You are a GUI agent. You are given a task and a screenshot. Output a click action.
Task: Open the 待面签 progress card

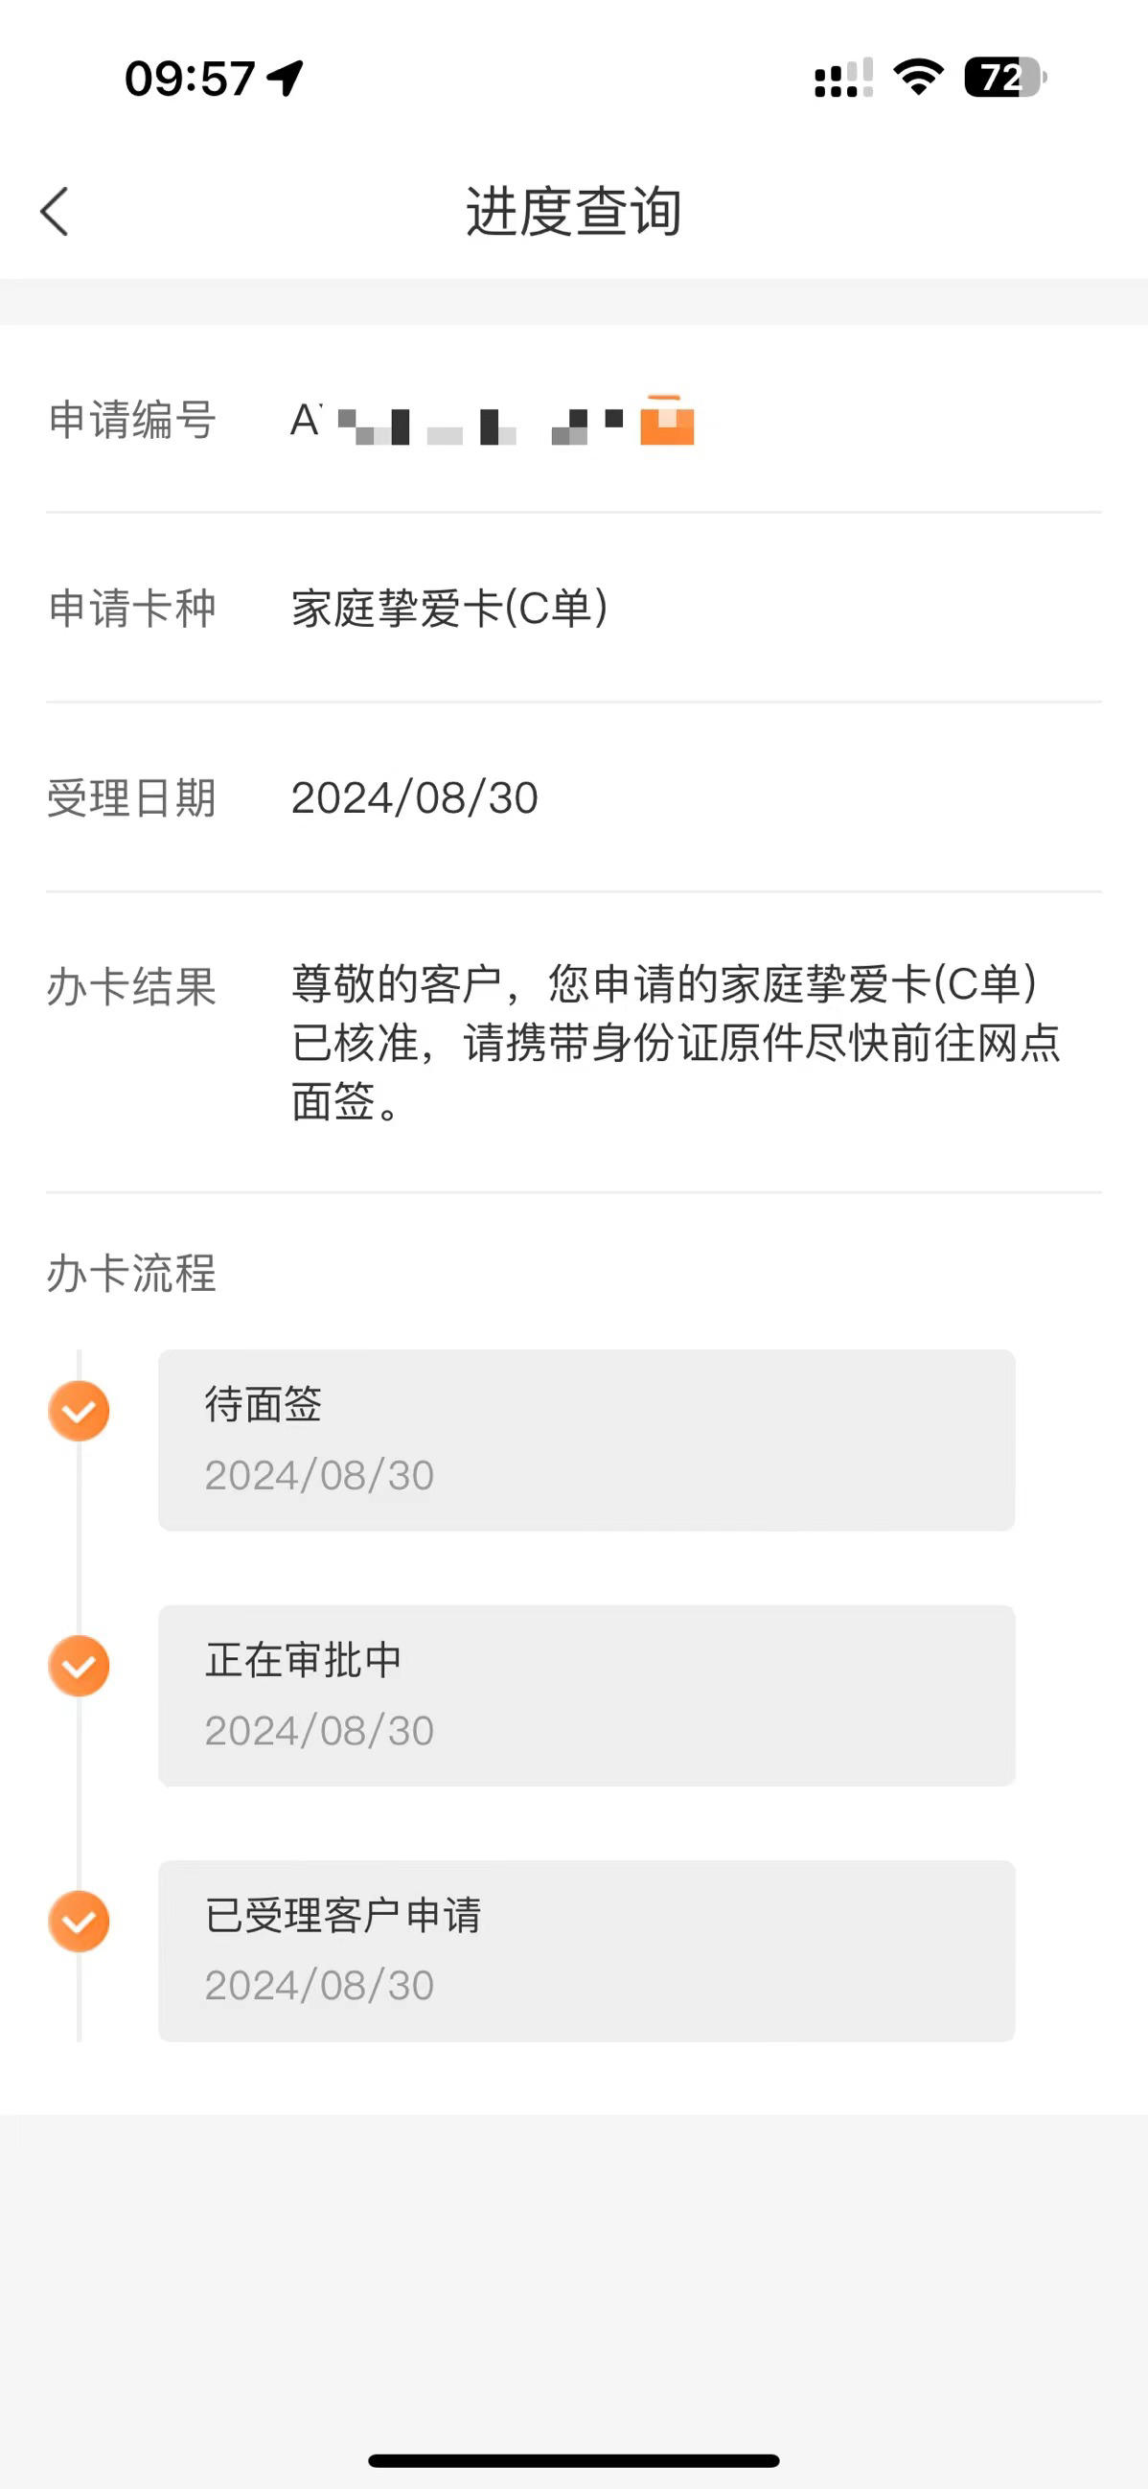point(586,1440)
